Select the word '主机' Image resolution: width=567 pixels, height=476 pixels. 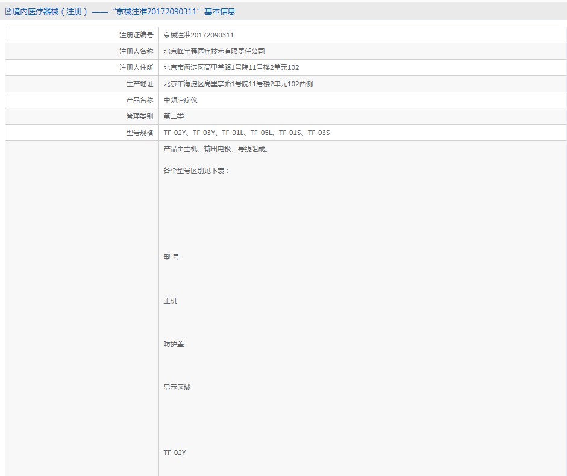pyautogui.click(x=171, y=301)
